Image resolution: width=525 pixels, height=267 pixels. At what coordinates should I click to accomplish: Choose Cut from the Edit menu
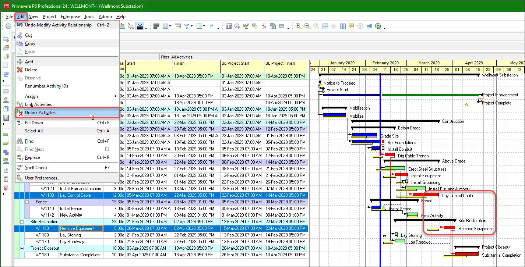[x=67, y=35]
